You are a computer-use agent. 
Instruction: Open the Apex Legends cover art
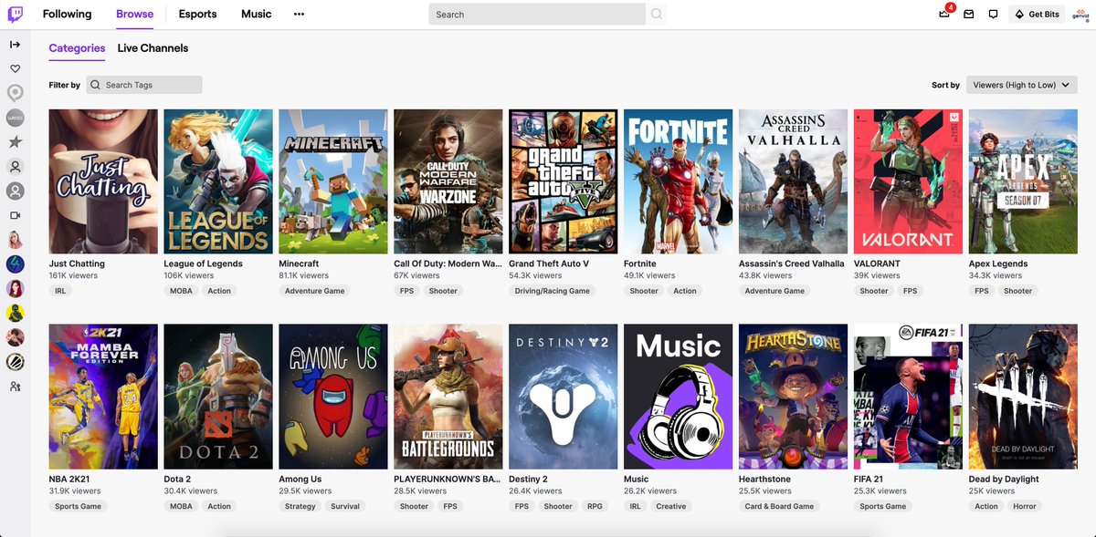(1023, 181)
